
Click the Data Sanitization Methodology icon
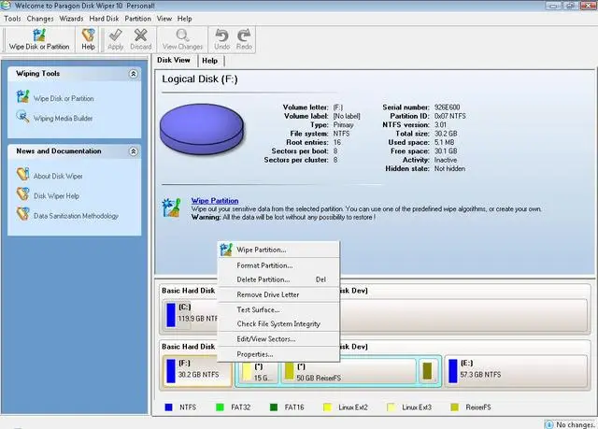pyautogui.click(x=22, y=214)
